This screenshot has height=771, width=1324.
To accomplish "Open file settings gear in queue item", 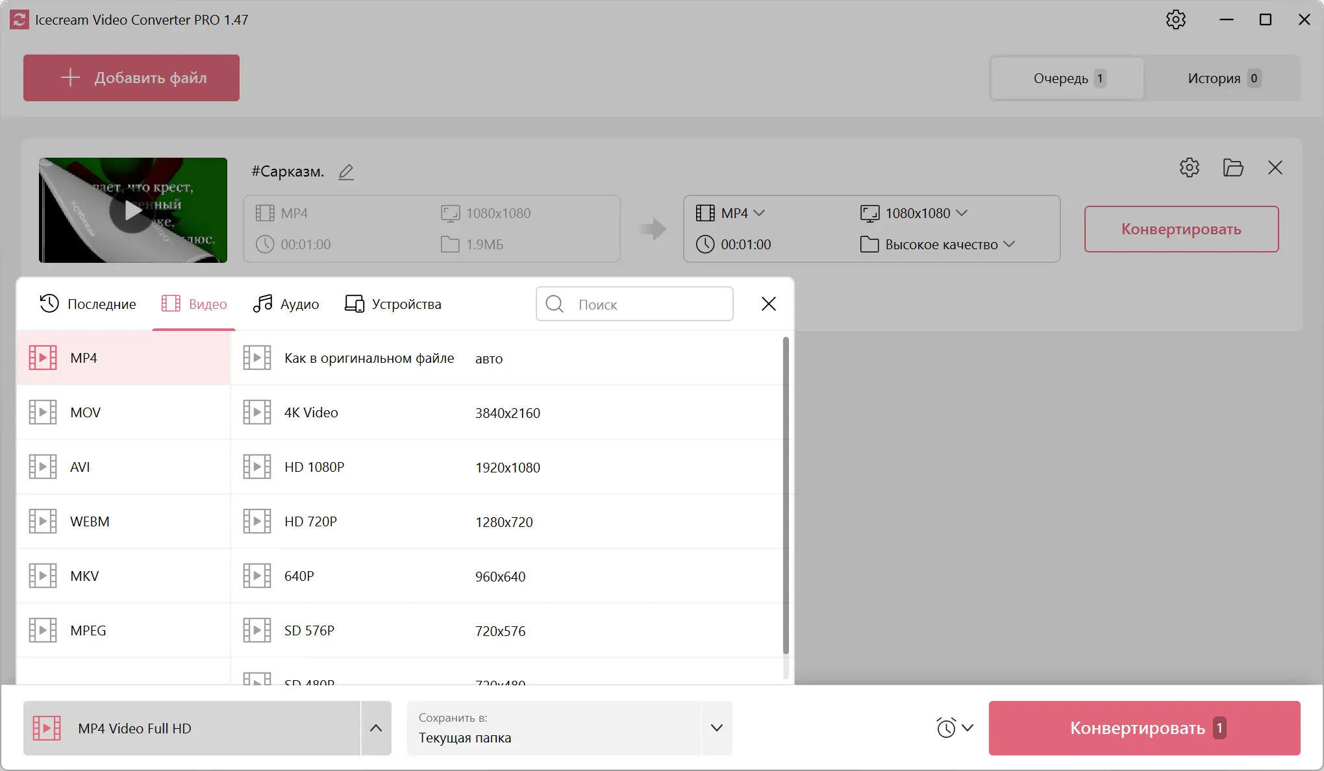I will point(1189,167).
